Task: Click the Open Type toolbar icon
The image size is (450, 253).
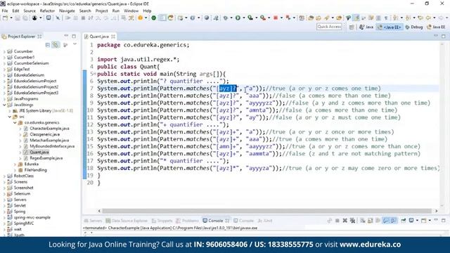Action: click(x=311, y=18)
